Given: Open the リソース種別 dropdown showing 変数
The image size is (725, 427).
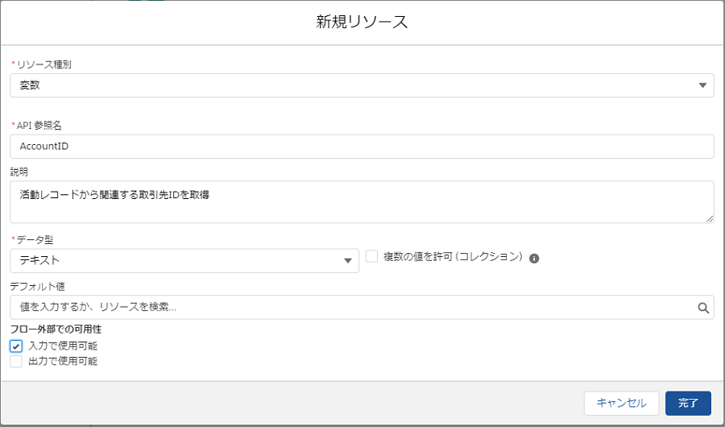Looking at the screenshot, I should tap(362, 85).
